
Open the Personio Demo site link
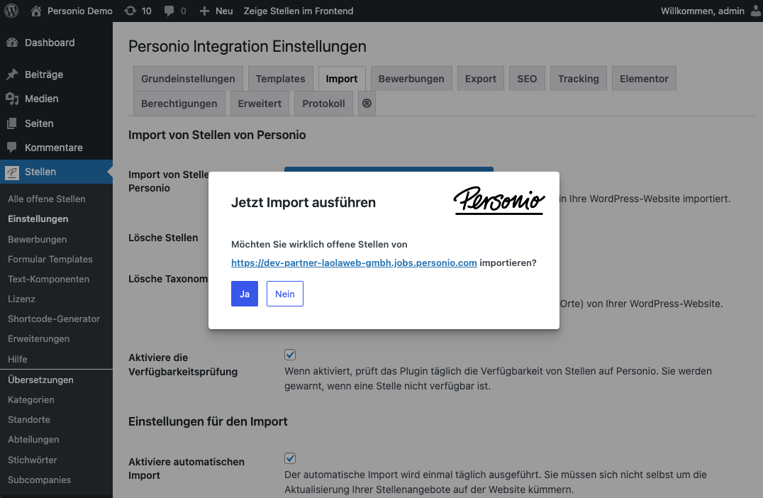point(80,11)
